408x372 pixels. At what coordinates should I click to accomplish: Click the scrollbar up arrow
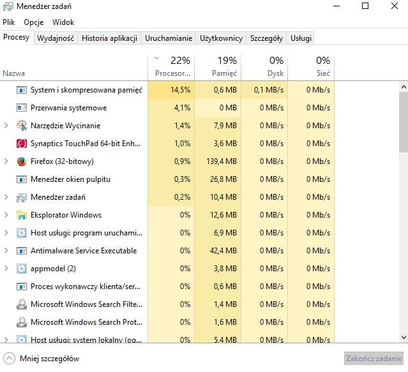[x=404, y=87]
